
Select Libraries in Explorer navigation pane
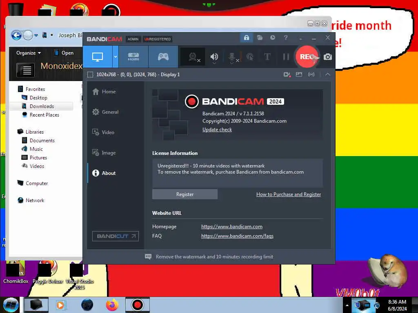[x=34, y=132]
